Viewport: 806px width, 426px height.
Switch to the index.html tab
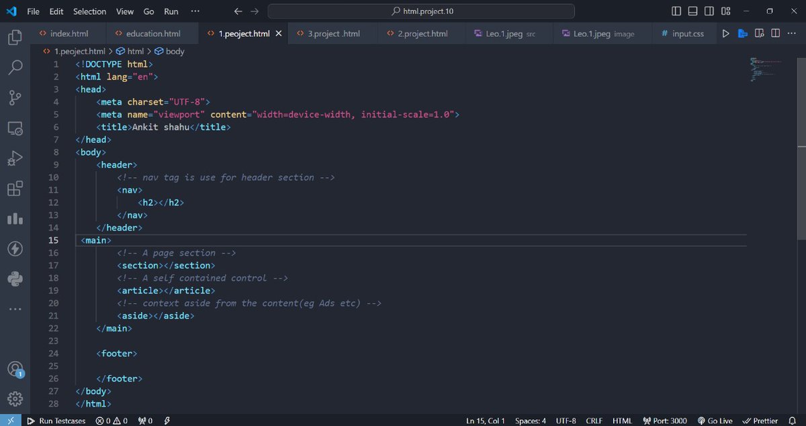(x=69, y=34)
